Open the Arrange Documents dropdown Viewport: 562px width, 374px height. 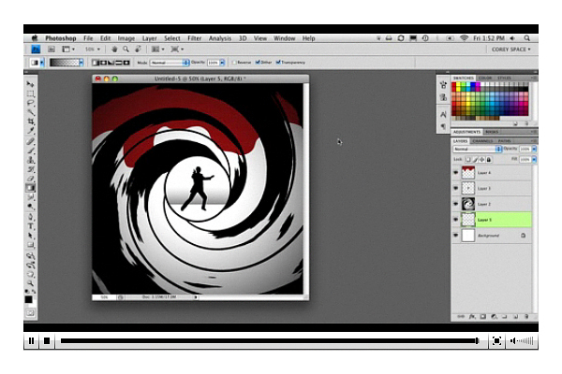(157, 49)
